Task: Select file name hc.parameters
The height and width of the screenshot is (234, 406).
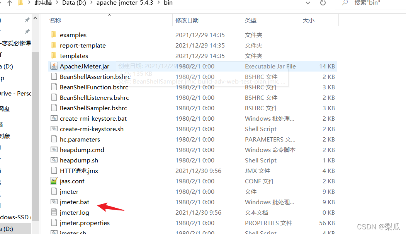Action: pyautogui.click(x=80, y=139)
